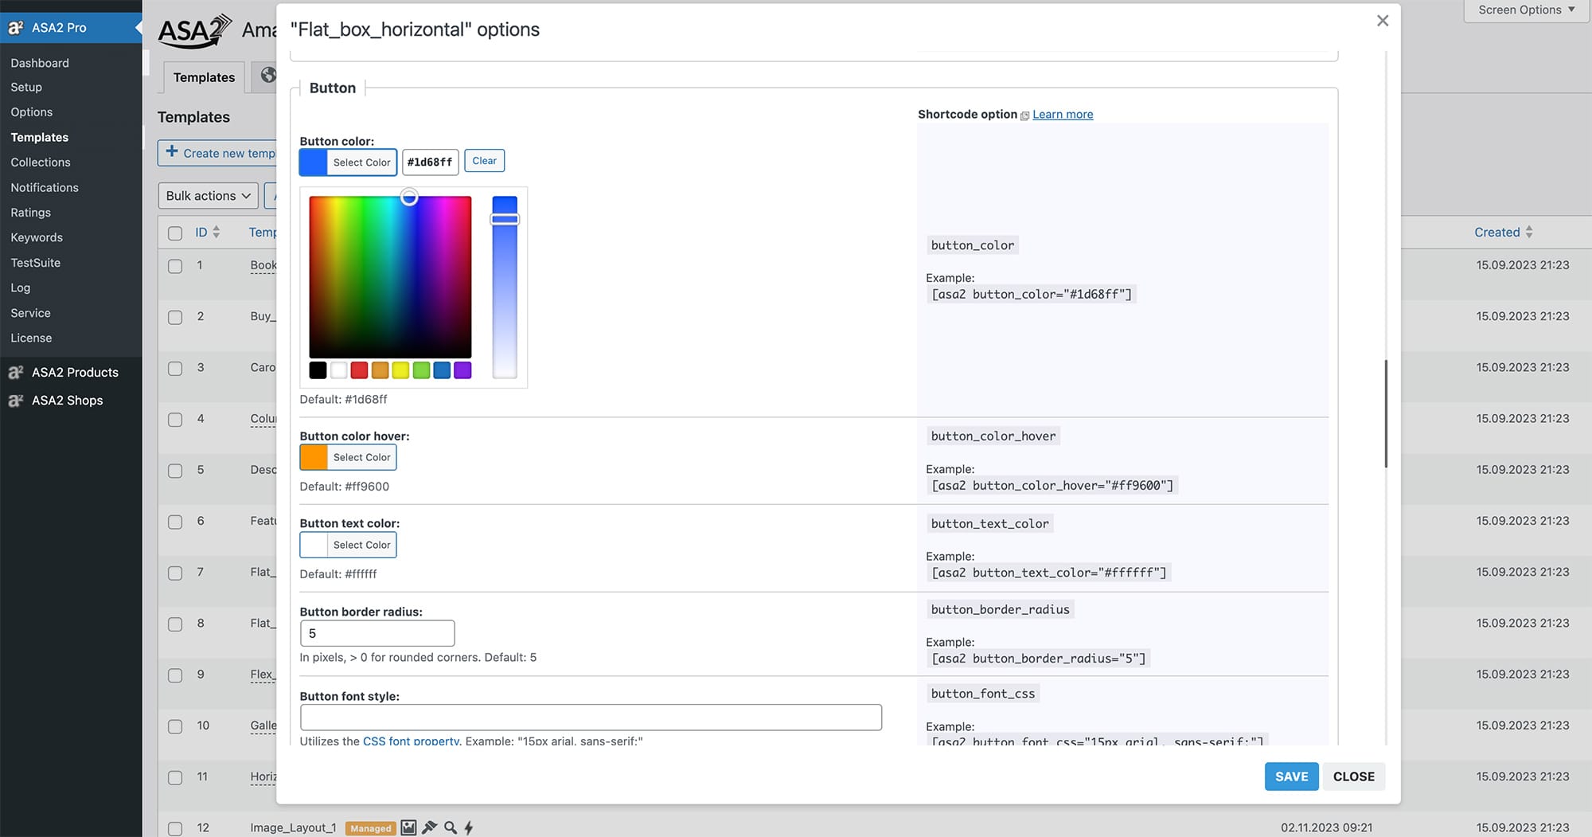Screen dimensions: 1592x837
Task: Click the brush customize icon for Image_Layout_1
Action: [430, 827]
